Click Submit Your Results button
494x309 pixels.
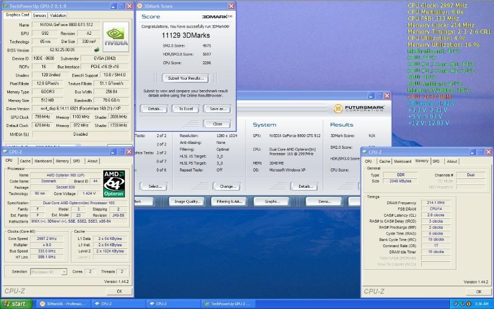(186, 78)
